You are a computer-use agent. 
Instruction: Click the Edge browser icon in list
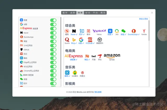click(x=21, y=62)
